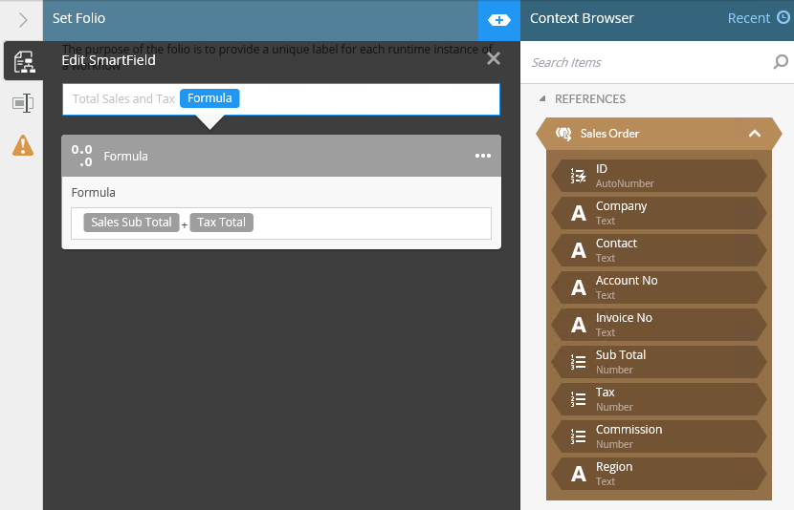Open the workflow properties tab icon

click(24, 62)
